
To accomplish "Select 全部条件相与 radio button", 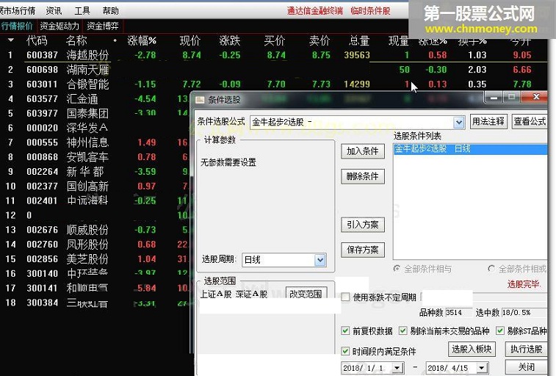I will click(x=397, y=269).
